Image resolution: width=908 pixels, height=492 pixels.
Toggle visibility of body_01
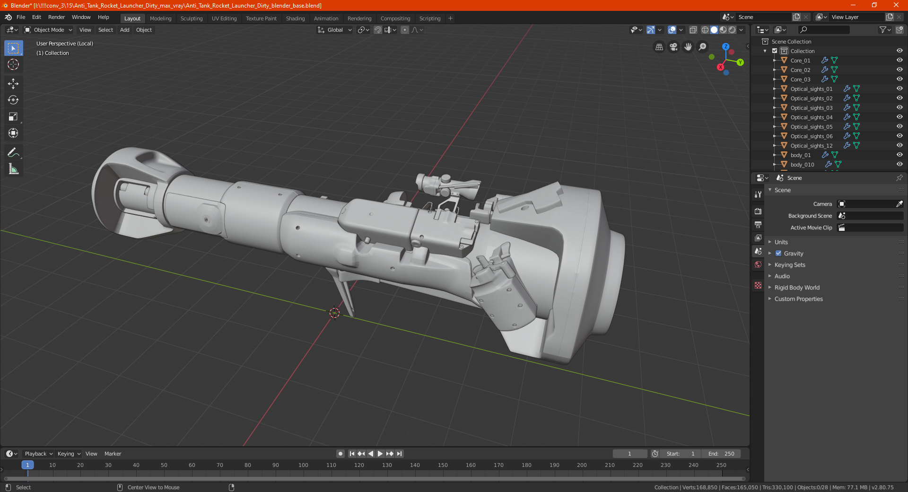pos(899,155)
